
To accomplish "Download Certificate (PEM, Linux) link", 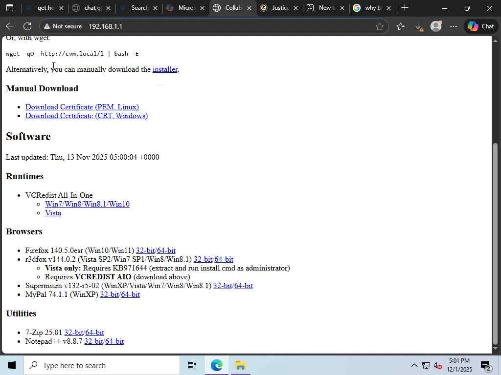I will (82, 107).
